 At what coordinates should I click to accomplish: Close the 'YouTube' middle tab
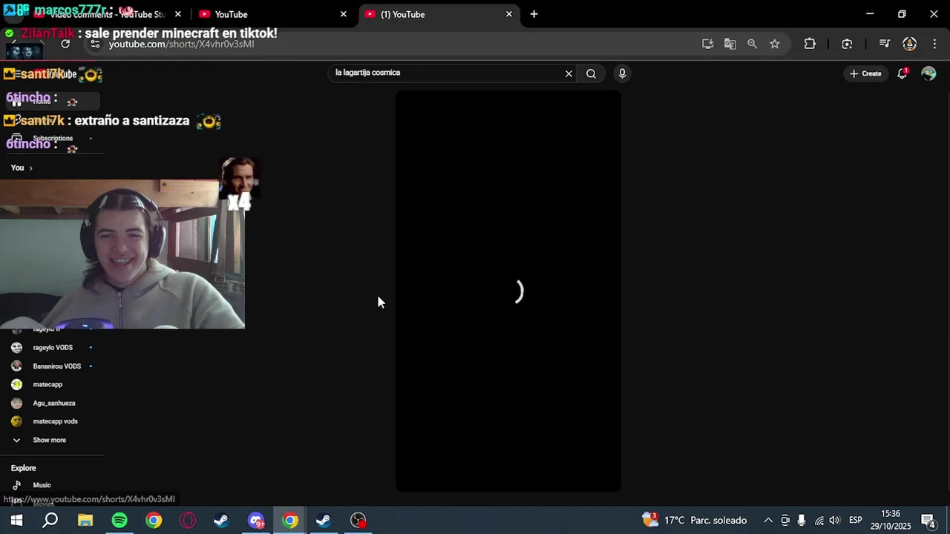[344, 14]
